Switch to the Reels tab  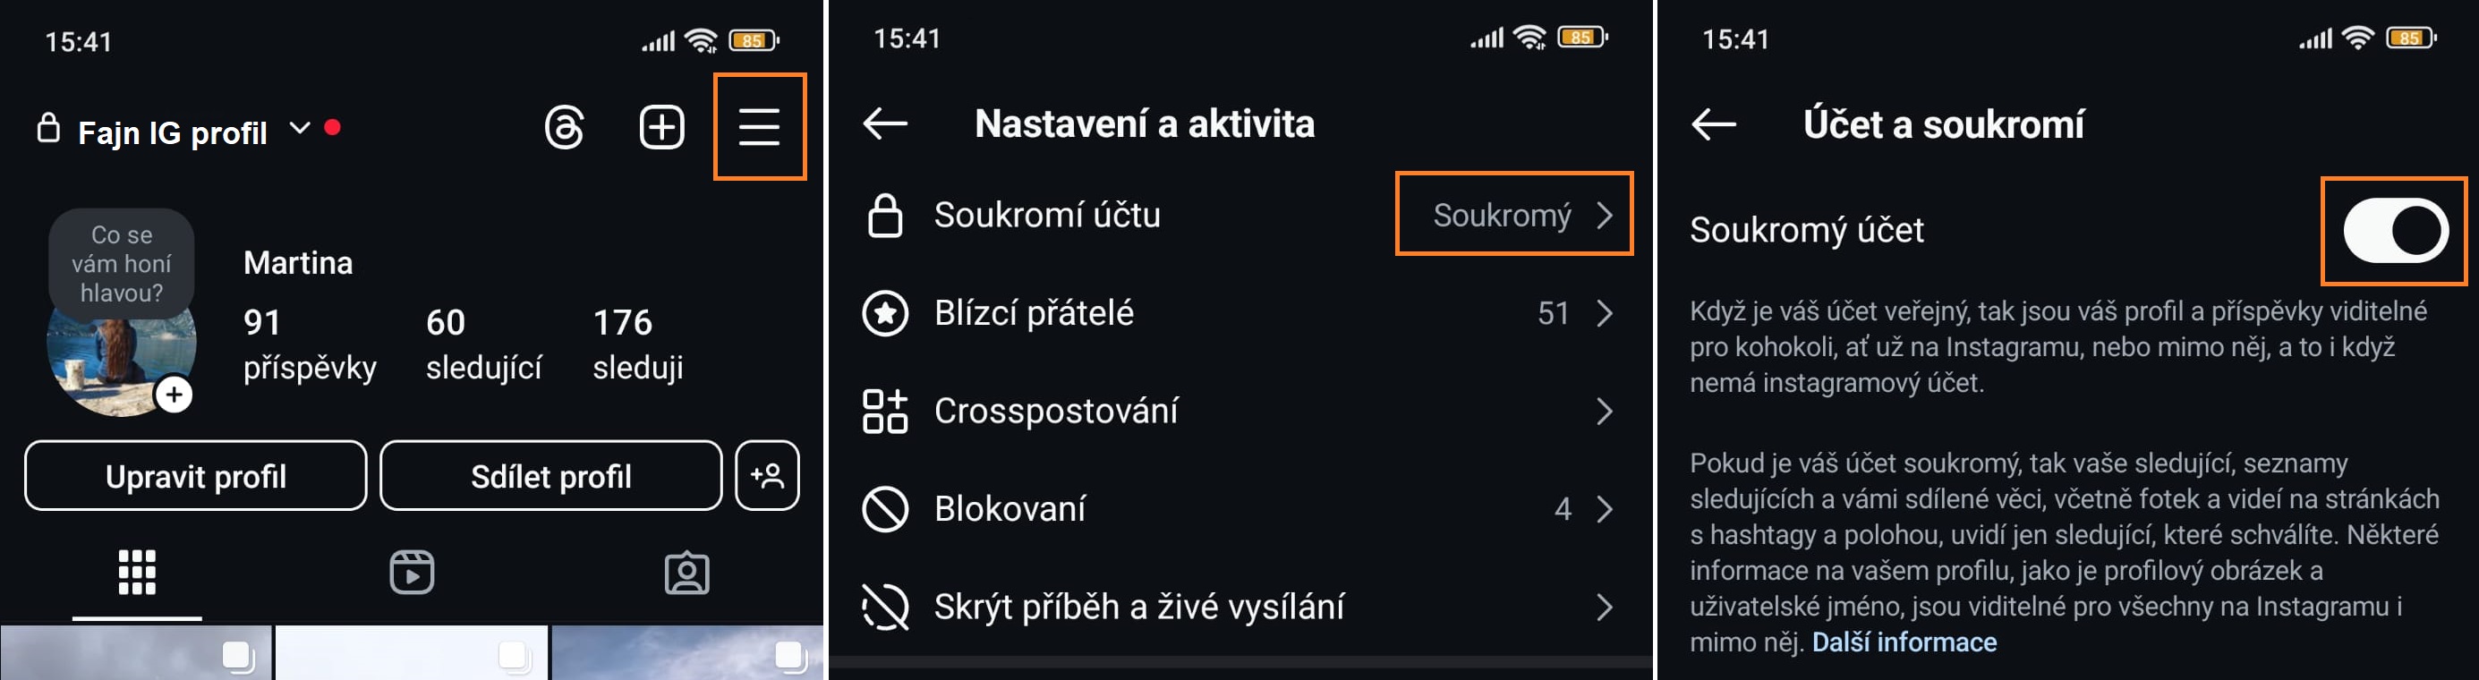(412, 574)
